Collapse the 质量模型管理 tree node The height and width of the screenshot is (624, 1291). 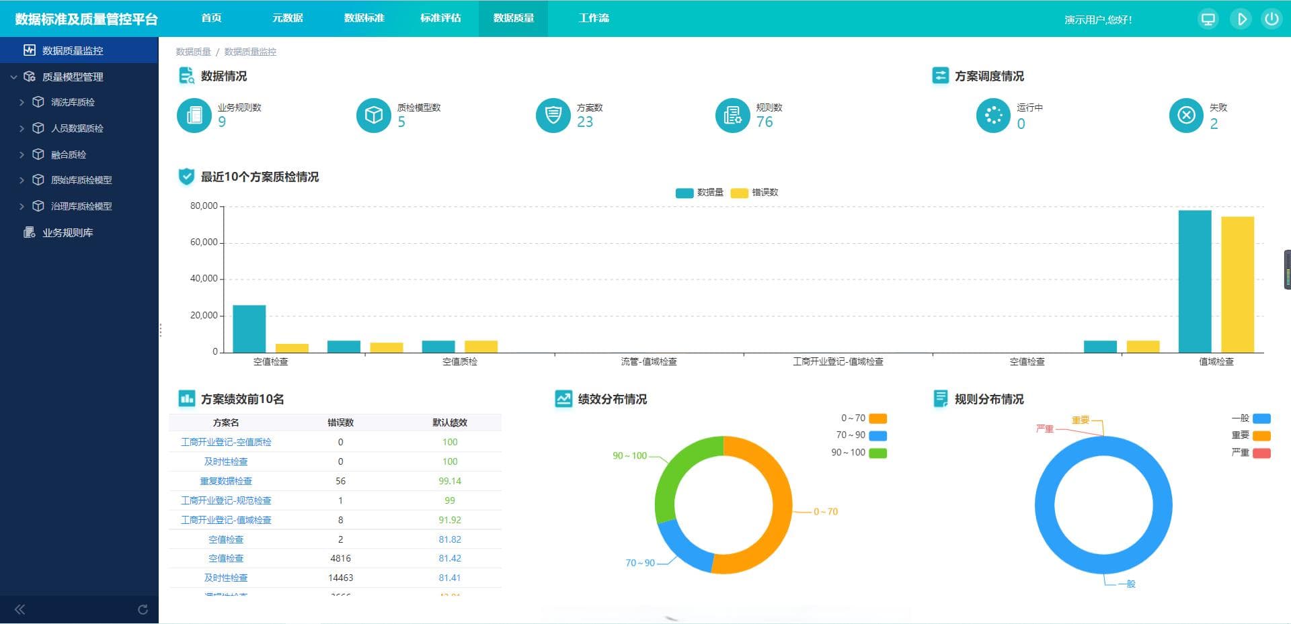pyautogui.click(x=13, y=77)
